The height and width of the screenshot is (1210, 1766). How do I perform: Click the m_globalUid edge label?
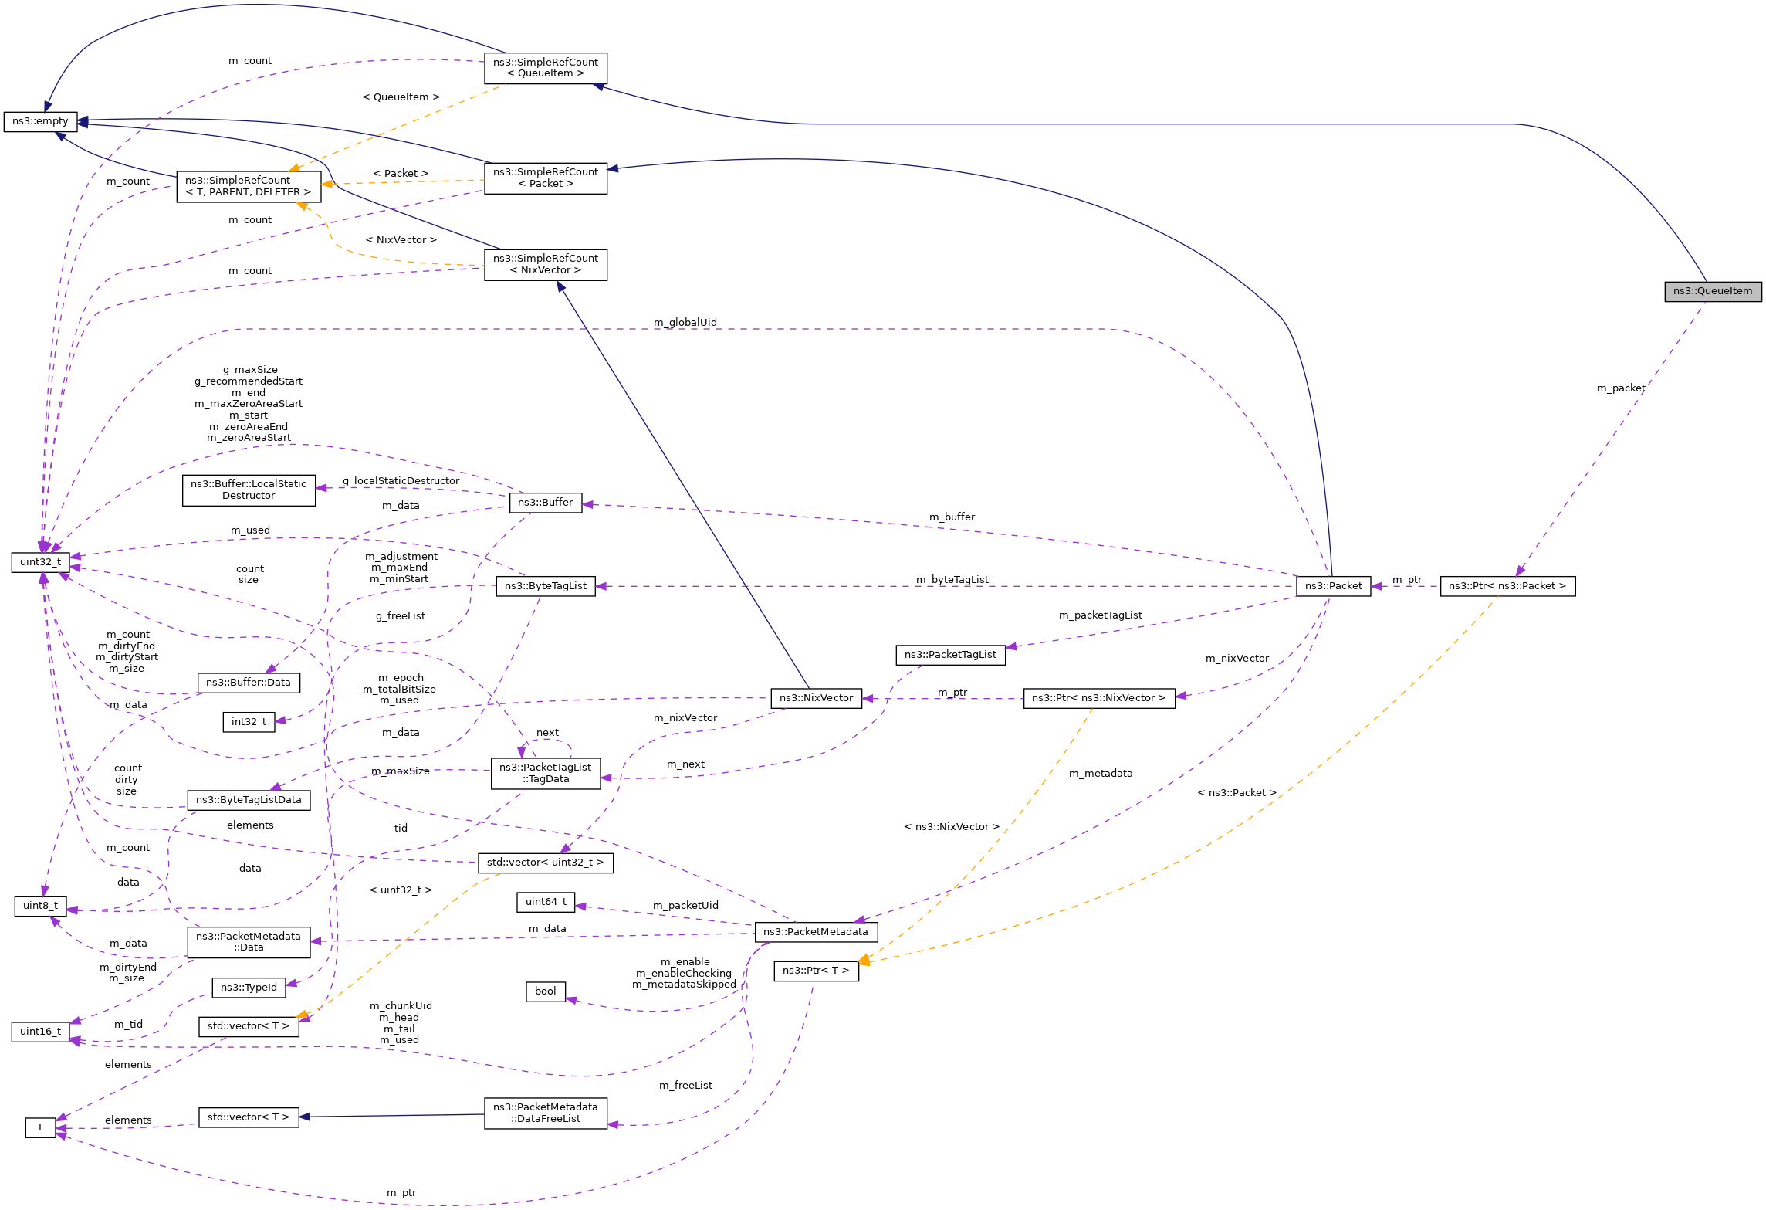point(685,322)
